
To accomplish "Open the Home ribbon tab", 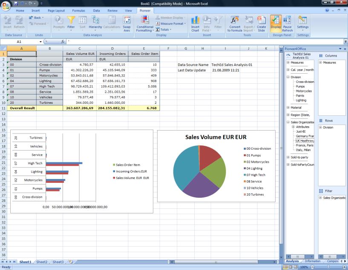I will click(x=20, y=10).
